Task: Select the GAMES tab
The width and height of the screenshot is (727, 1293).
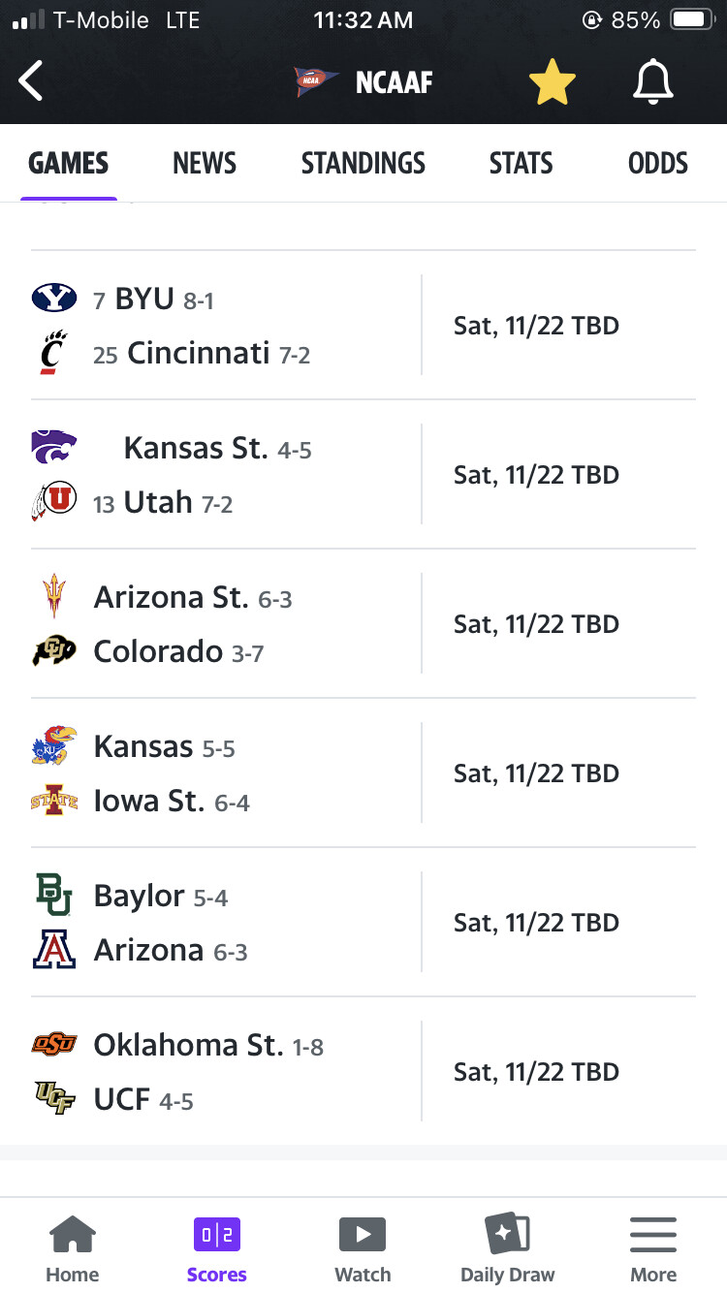Action: 68,163
